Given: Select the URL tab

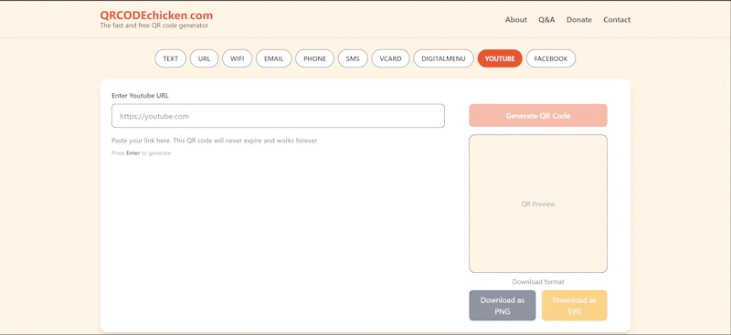Looking at the screenshot, I should (x=204, y=58).
